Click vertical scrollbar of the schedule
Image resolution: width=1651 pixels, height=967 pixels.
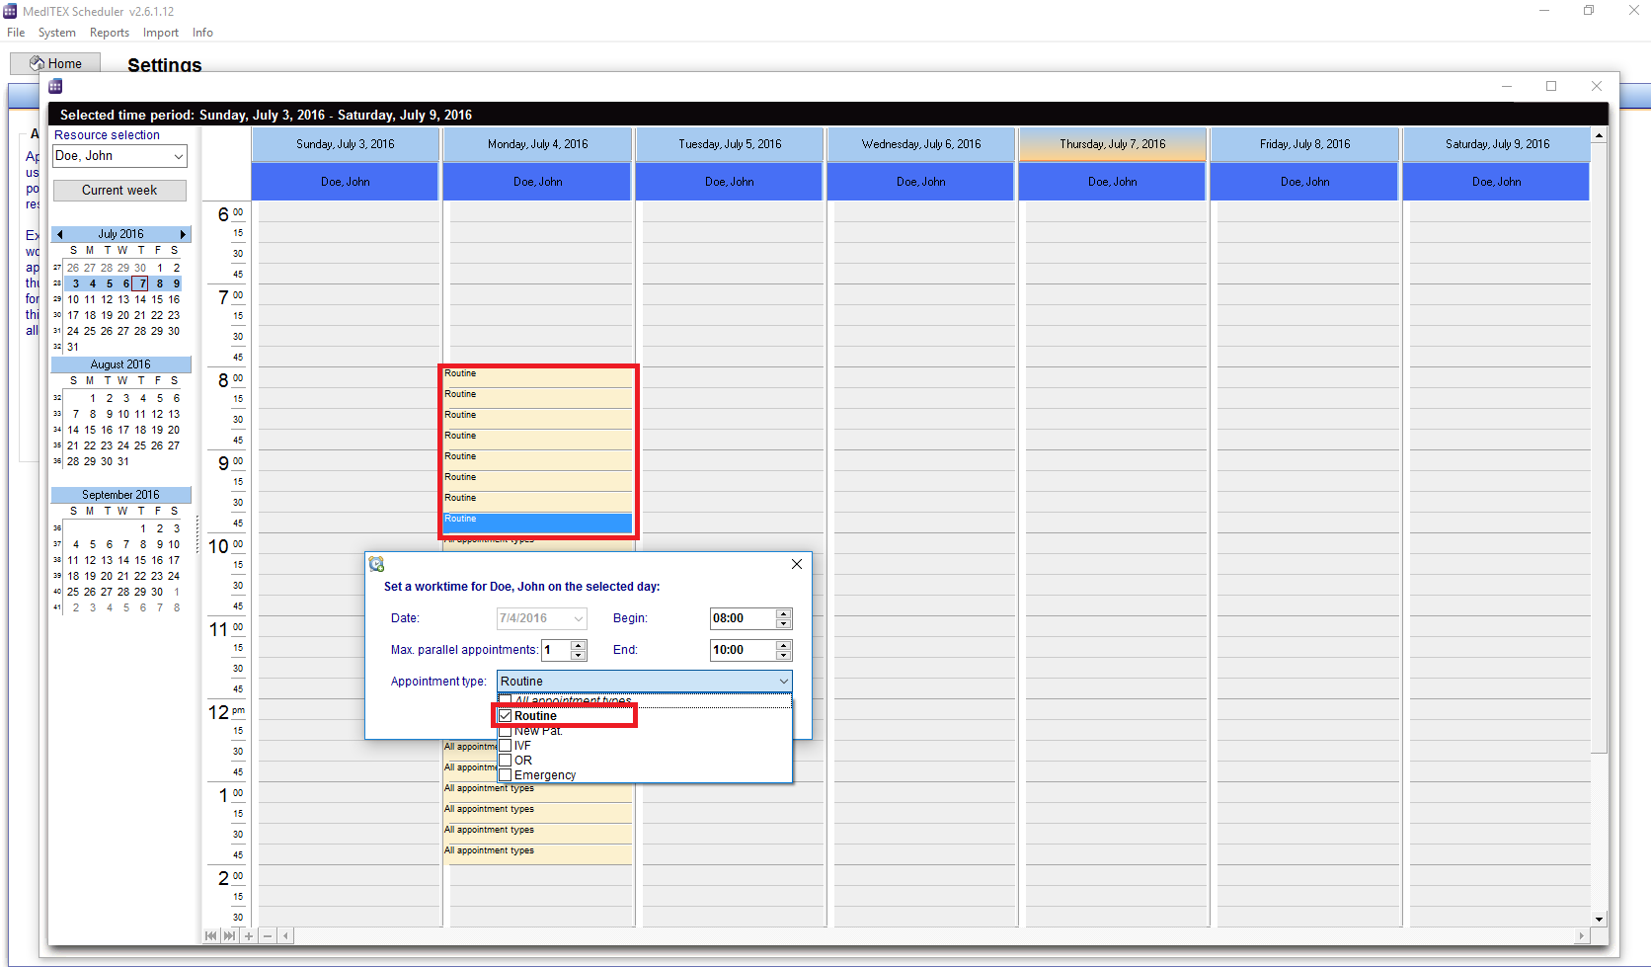pos(1599,449)
